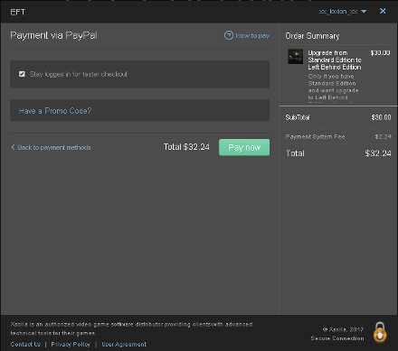Open the Privacy Policy link
Image resolution: width=398 pixels, height=351 pixels.
(x=71, y=344)
